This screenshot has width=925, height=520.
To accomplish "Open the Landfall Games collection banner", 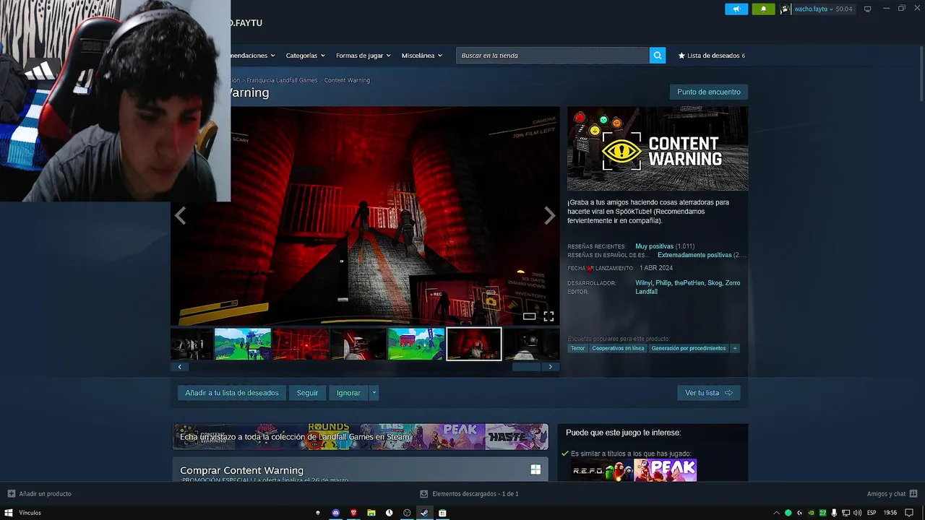I will tap(360, 437).
